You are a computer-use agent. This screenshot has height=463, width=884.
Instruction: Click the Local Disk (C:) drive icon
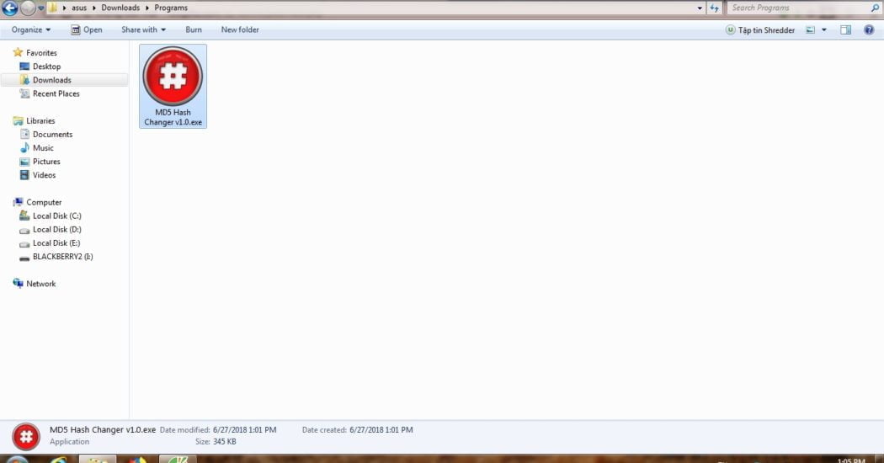[x=24, y=216]
